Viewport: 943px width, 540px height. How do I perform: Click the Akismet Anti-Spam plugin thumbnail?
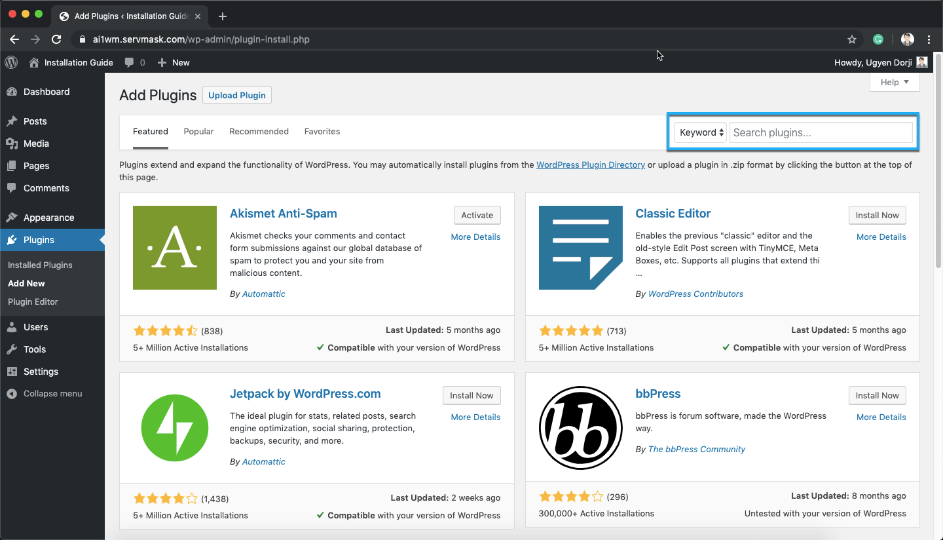point(174,248)
